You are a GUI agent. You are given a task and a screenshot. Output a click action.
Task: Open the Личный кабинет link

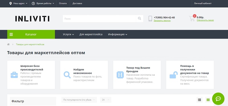click(203, 3)
